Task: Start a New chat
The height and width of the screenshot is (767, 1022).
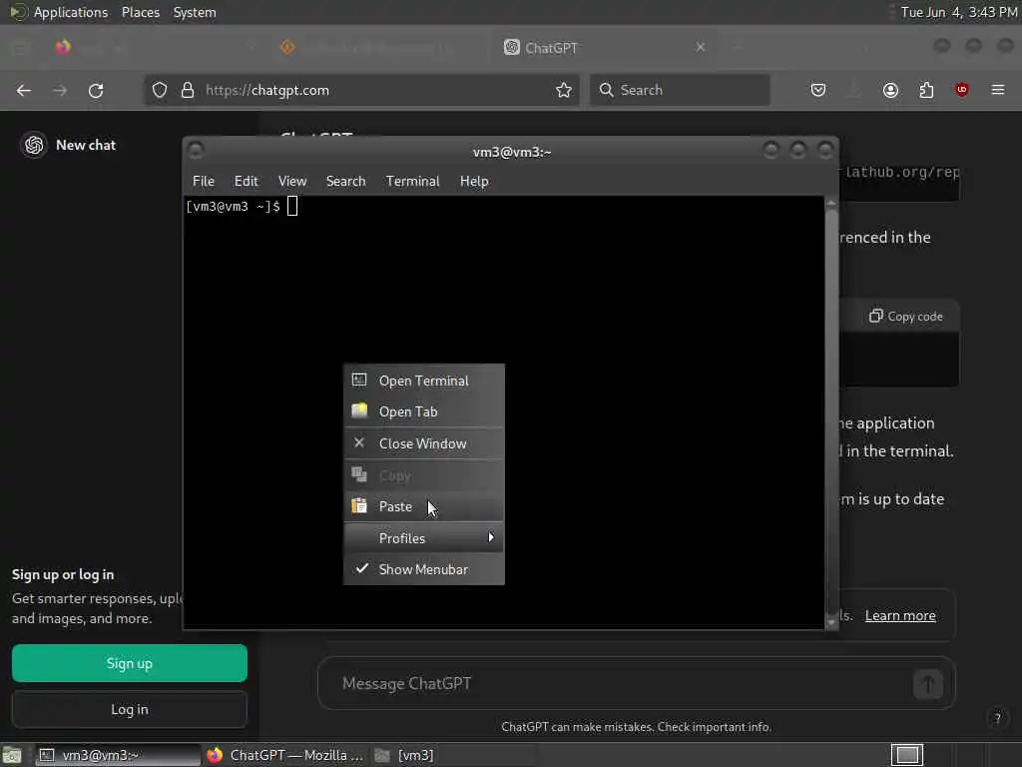Action: [86, 145]
